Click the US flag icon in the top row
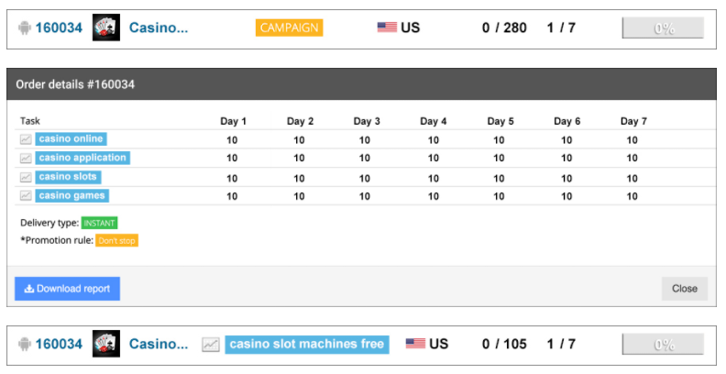Viewport: 726px width, 374px height. 387,27
